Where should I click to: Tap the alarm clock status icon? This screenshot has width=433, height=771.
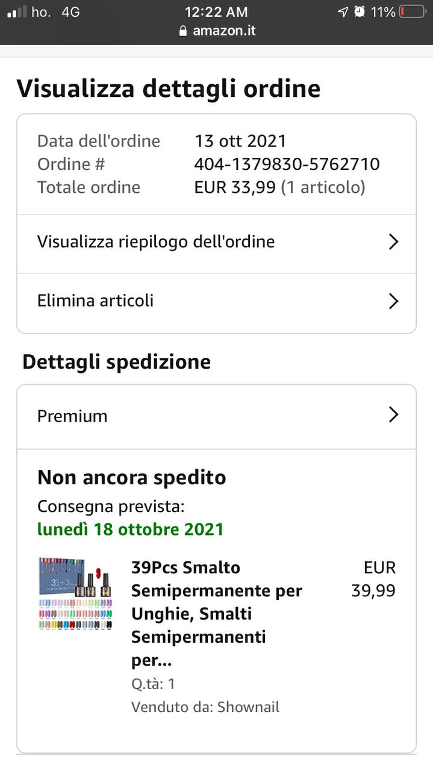point(360,11)
